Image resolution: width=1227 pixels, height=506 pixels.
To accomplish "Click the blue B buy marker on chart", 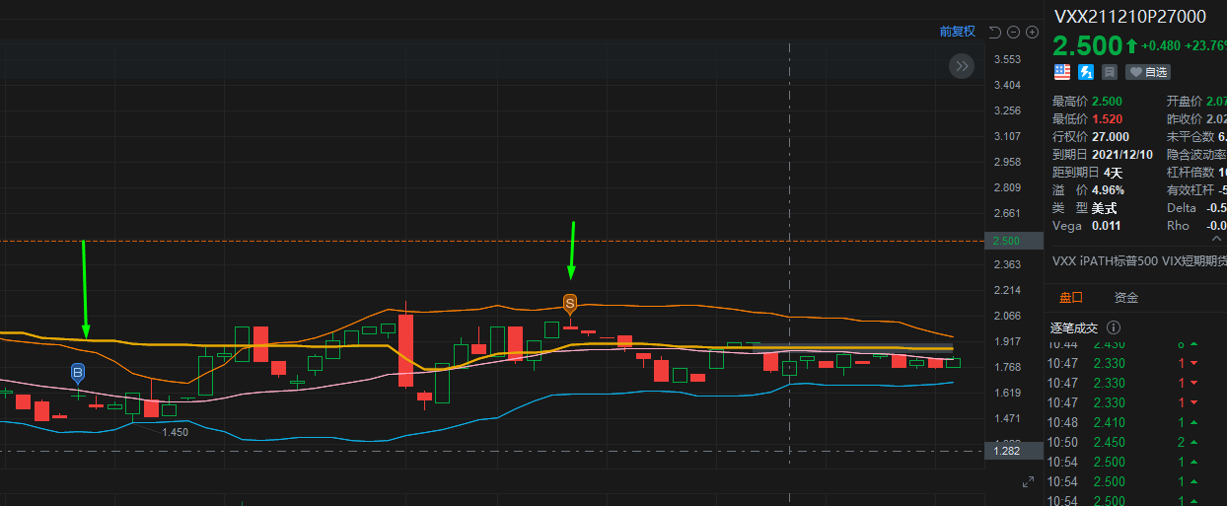I will coord(77,372).
